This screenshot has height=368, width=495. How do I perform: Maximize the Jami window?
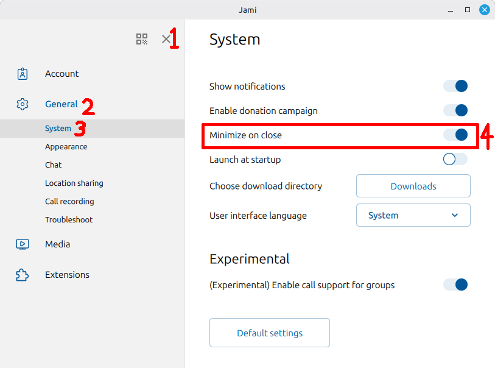point(468,10)
